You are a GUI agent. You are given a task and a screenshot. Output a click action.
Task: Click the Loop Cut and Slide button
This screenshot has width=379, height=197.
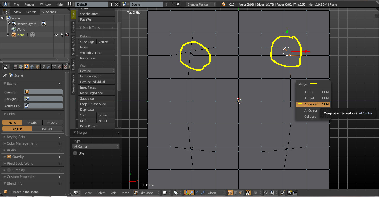(x=97, y=104)
